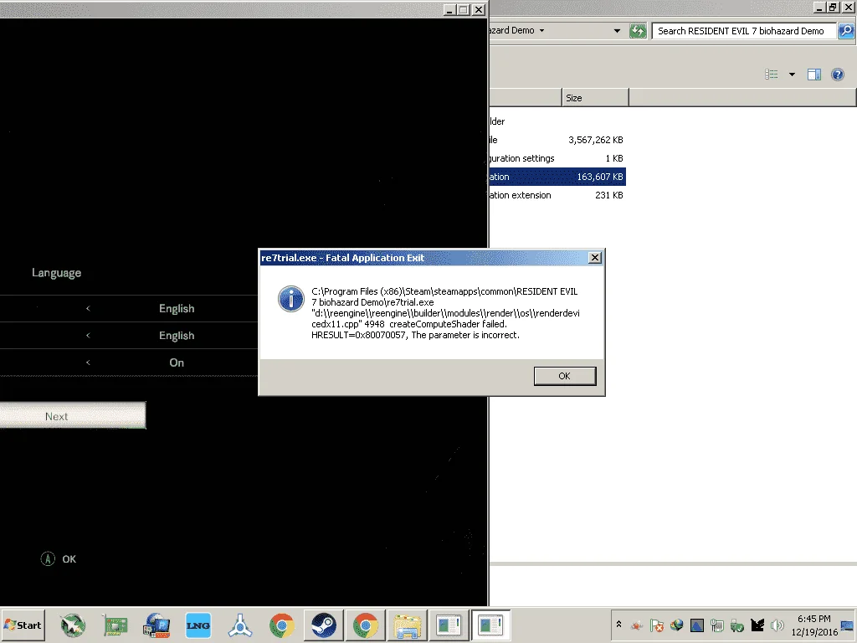Click Show Desktop button at taskbar end

(849, 625)
